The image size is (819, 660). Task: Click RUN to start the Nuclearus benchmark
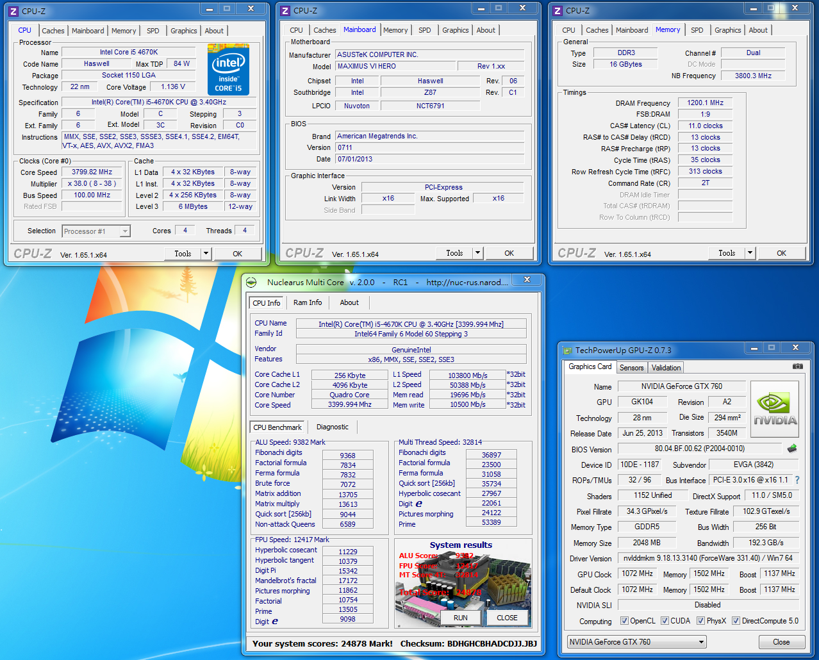(x=461, y=618)
